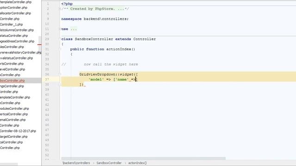Viewport: 296px width, 166px height.
Task: Click the SandboxController breadcrumb
Action: pos(109,163)
